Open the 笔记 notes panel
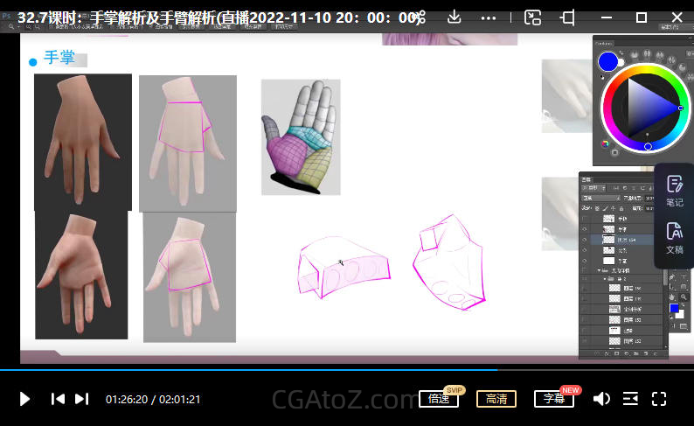 coord(674,191)
